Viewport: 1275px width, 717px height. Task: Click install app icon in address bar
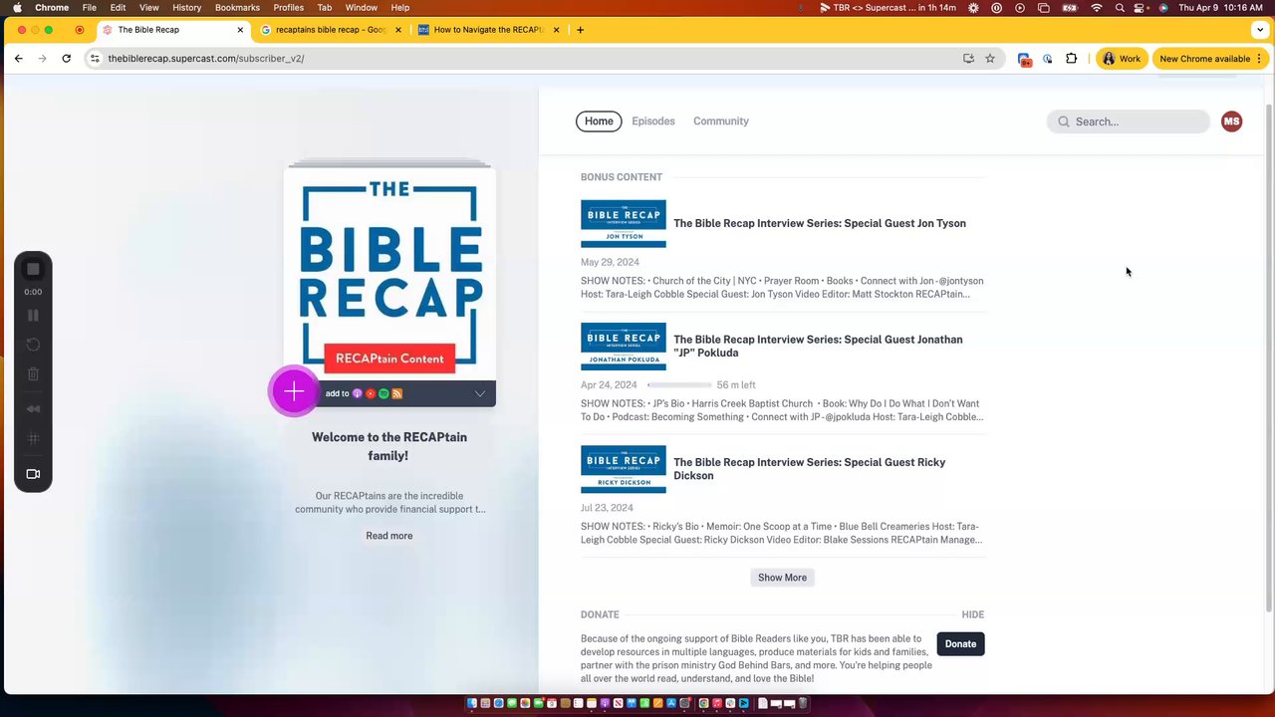point(968,59)
